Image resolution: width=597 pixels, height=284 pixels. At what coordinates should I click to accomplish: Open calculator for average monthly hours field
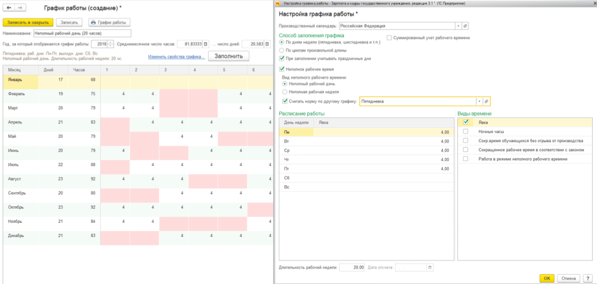pos(206,44)
